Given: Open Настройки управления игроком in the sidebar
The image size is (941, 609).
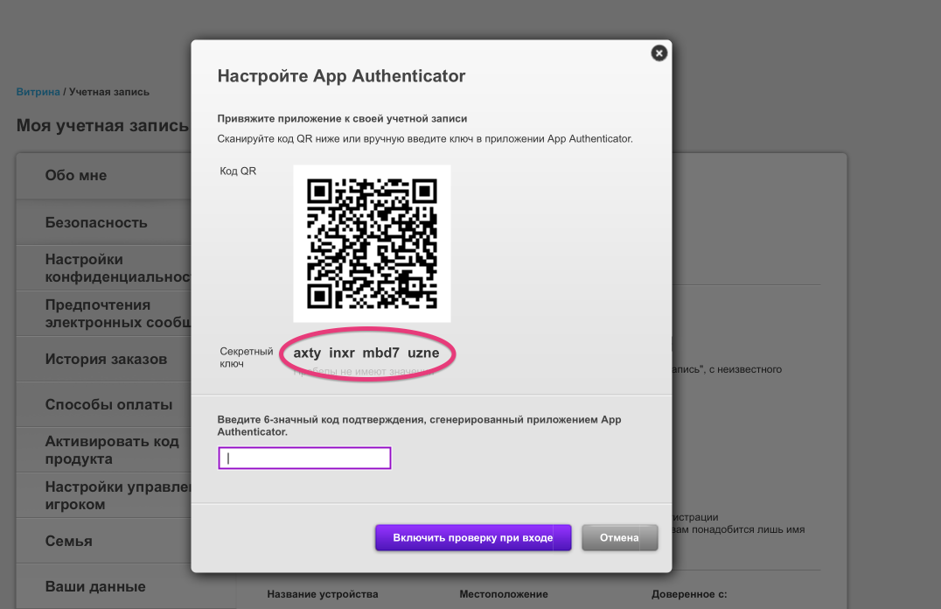Looking at the screenshot, I should (x=104, y=495).
